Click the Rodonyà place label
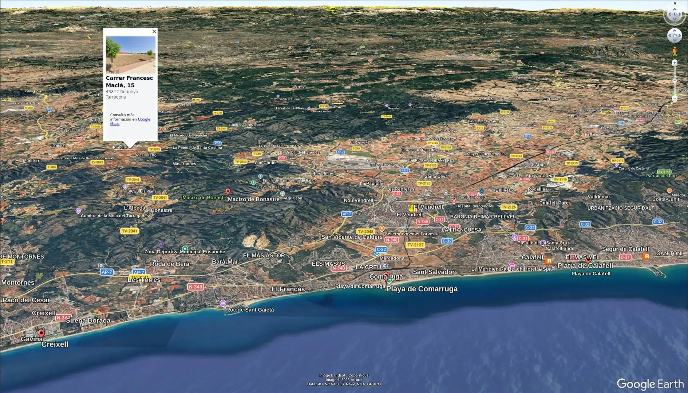The width and height of the screenshot is (688, 393). pyautogui.click(x=121, y=147)
